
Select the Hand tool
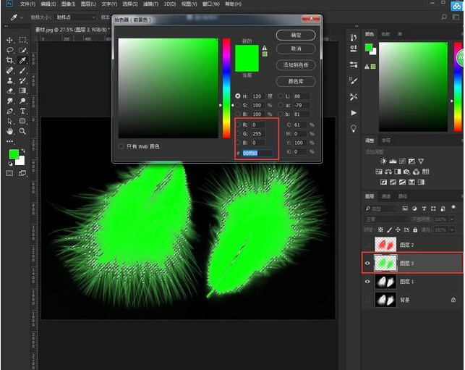coord(10,132)
